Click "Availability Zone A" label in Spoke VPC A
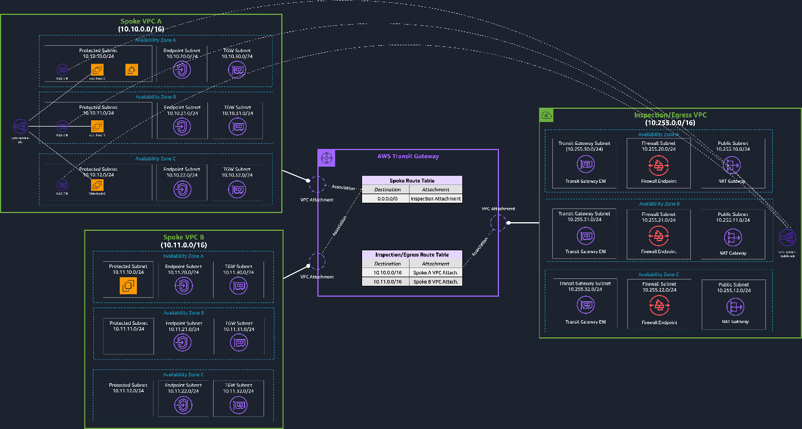 155,40
